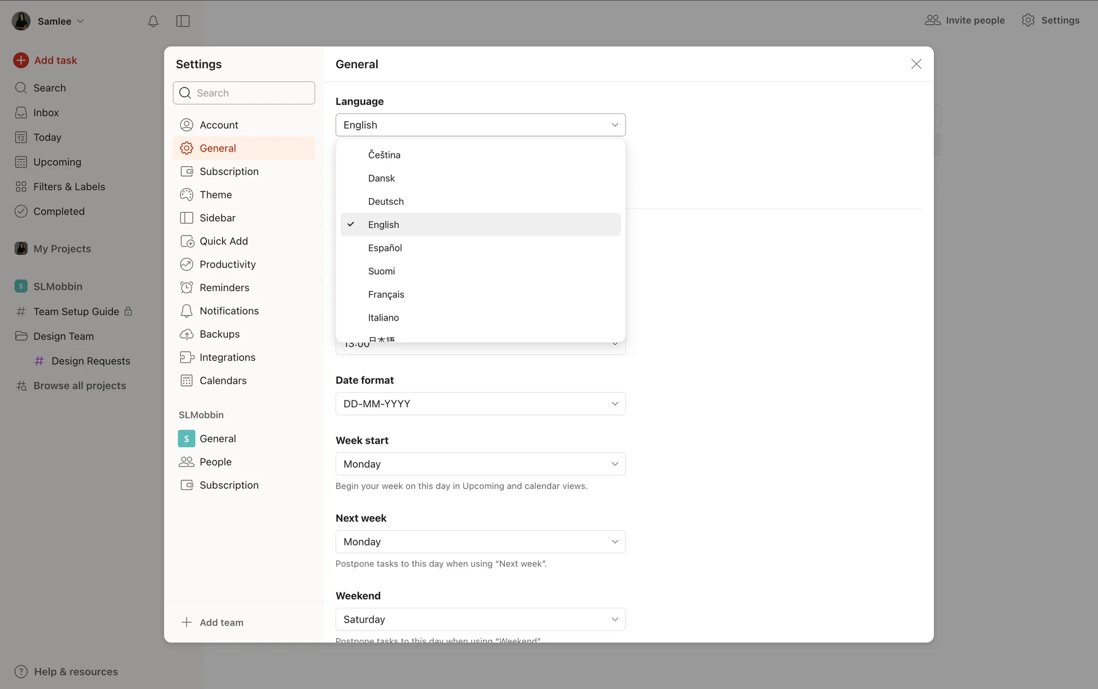Select Deutsch in language list

(386, 201)
